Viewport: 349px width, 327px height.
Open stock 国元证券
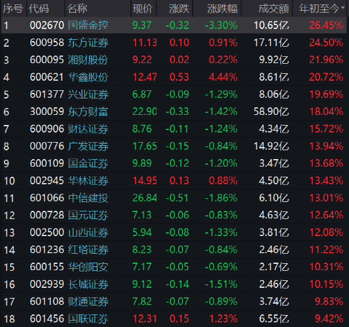(88, 215)
